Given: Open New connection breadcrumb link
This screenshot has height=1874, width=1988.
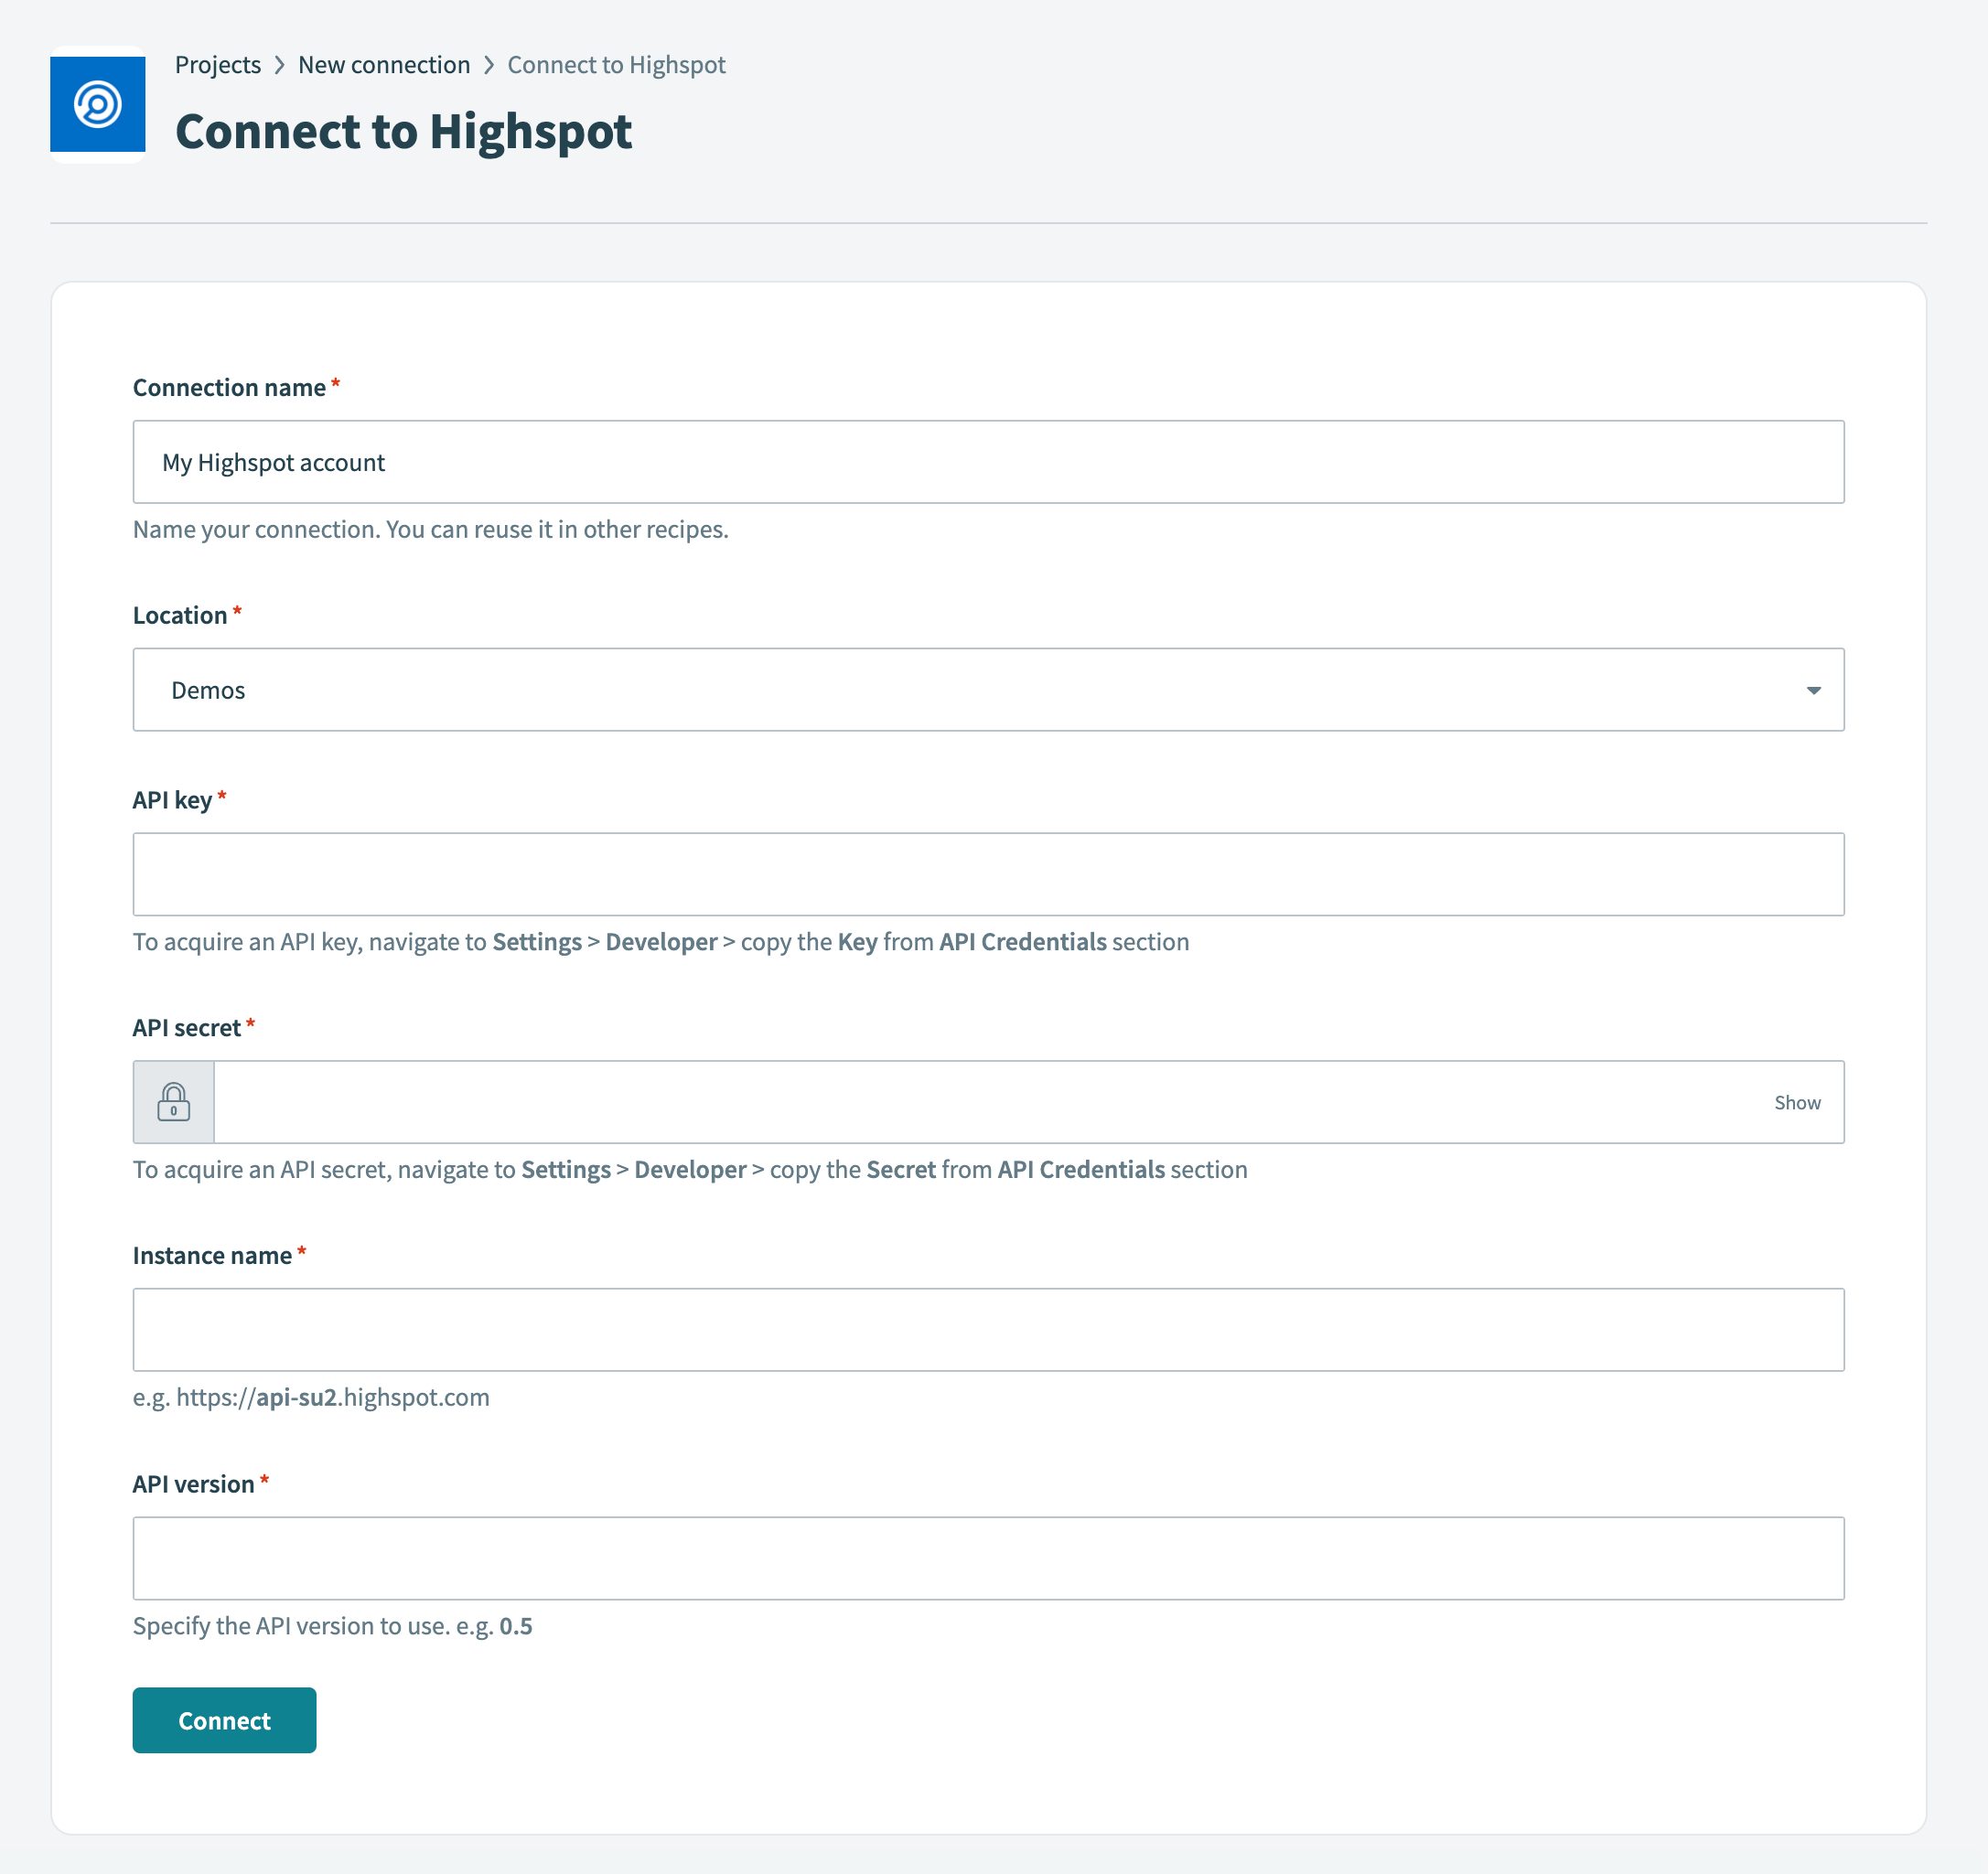Looking at the screenshot, I should (x=384, y=64).
